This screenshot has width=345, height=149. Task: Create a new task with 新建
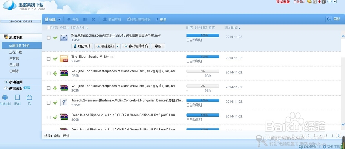pos(50,20)
